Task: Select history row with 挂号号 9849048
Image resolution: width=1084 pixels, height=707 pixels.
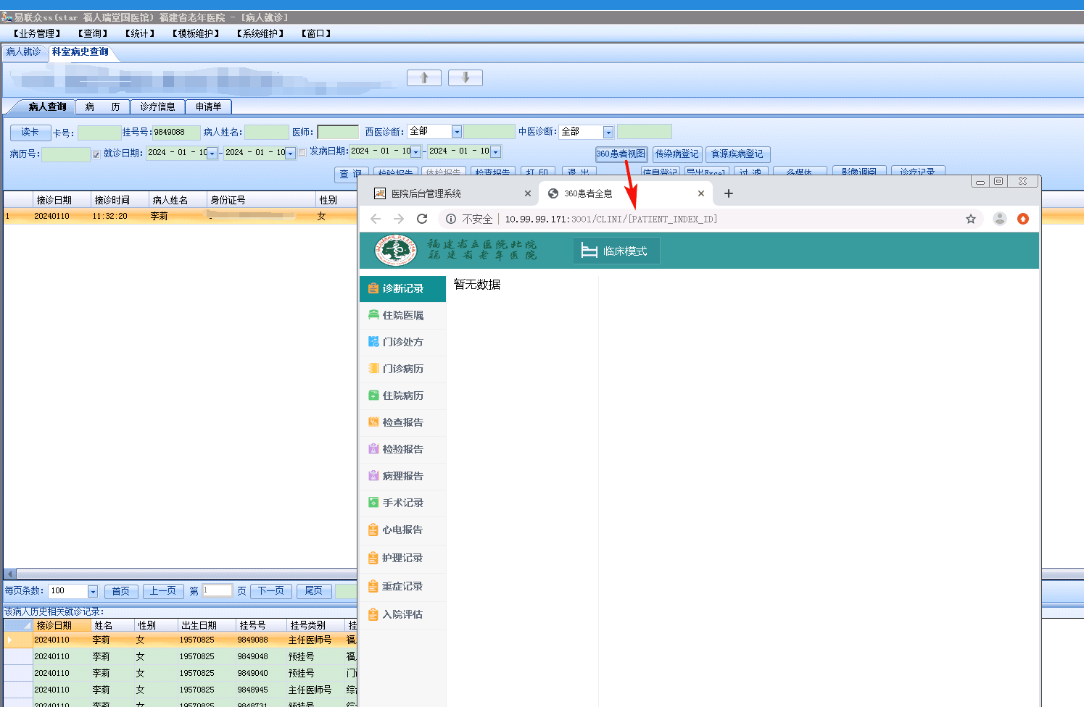Action: pos(181,656)
